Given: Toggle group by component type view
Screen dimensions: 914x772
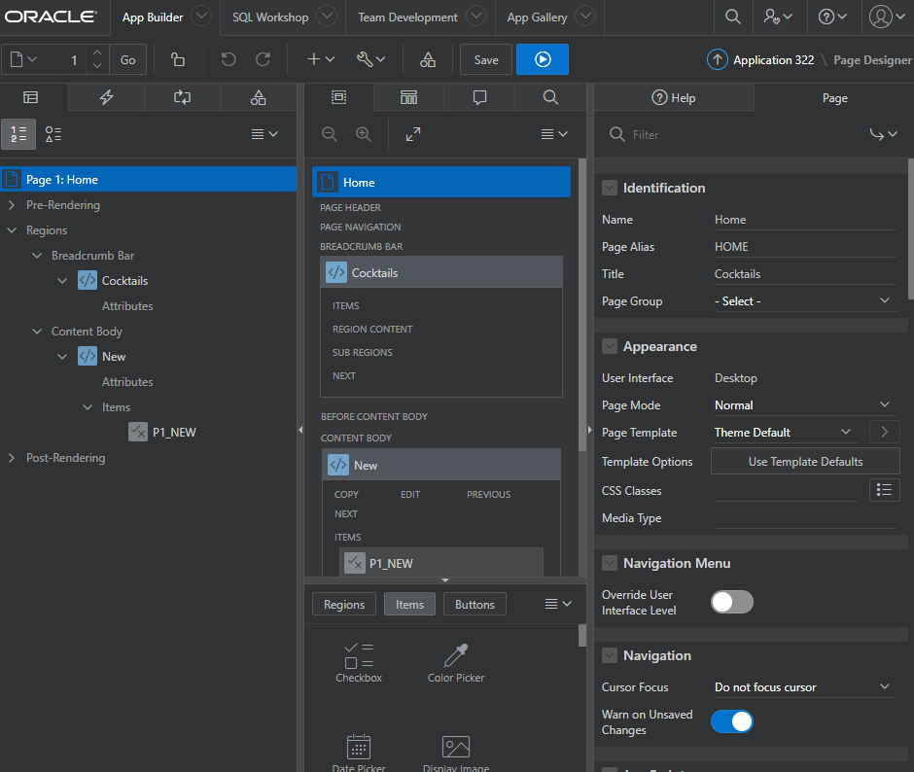Looking at the screenshot, I should click(x=53, y=135).
